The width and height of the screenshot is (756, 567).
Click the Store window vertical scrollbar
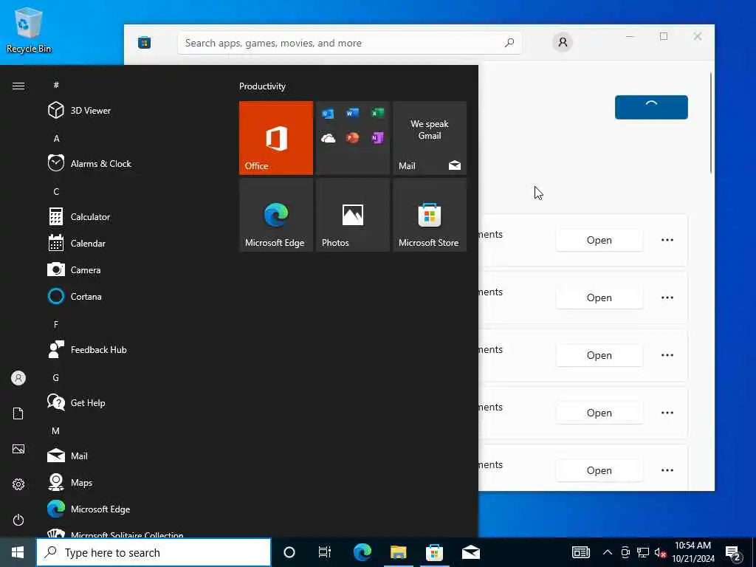pos(711,123)
